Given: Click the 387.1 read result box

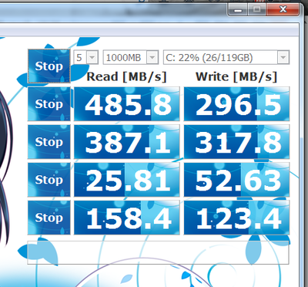Looking at the screenshot, I should [x=127, y=142].
